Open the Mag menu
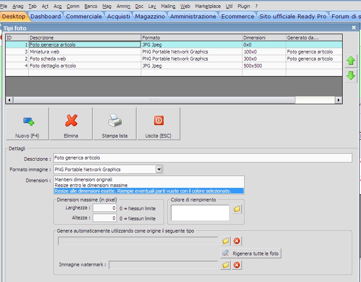Viewport: 361px width, 282px height. point(107,6)
